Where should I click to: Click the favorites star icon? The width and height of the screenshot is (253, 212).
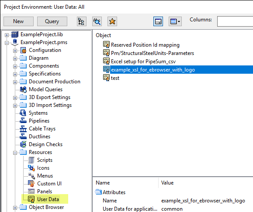pos(112,21)
